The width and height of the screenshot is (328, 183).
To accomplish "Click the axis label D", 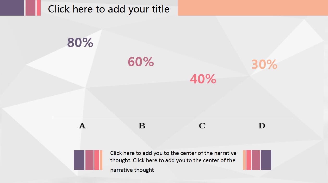I will (x=262, y=126).
